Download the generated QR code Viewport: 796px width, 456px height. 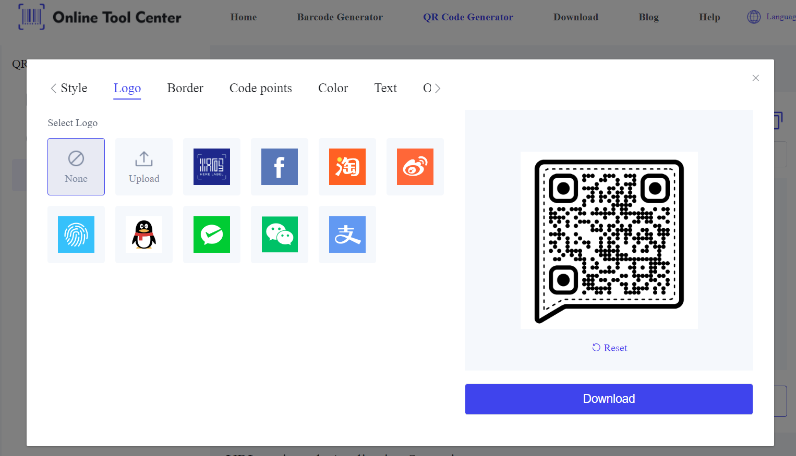tap(609, 399)
